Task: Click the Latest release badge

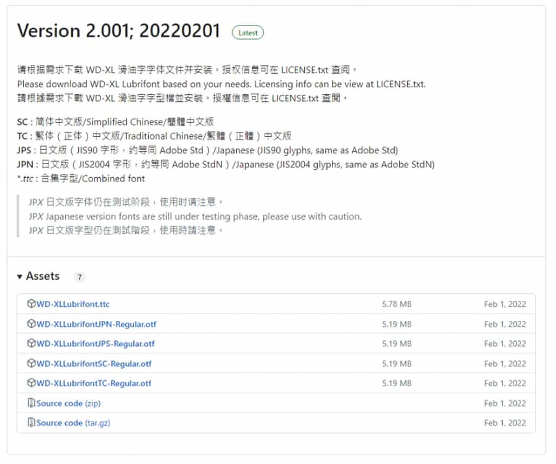Action: [x=248, y=33]
